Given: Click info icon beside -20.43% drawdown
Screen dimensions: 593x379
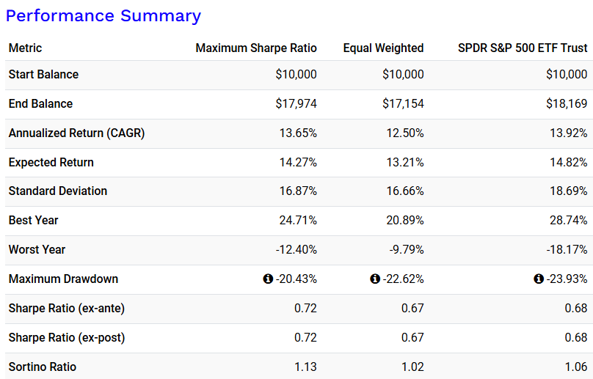Looking at the screenshot, I should pos(268,279).
